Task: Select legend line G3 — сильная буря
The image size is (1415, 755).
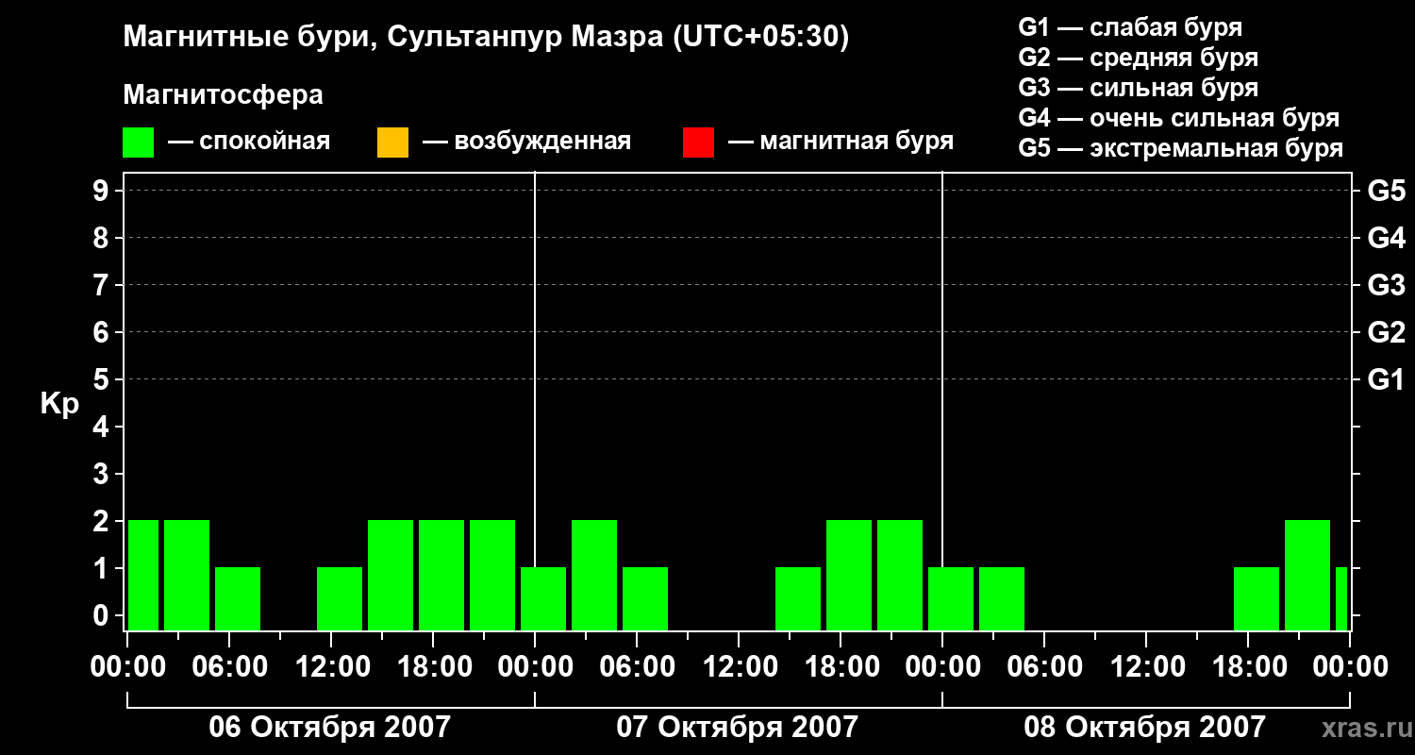Action: coord(1138,88)
